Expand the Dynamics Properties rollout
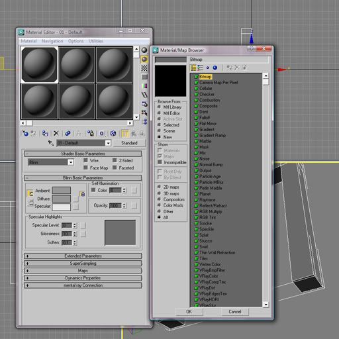Viewport: 339px width, 339px height. coord(83,278)
